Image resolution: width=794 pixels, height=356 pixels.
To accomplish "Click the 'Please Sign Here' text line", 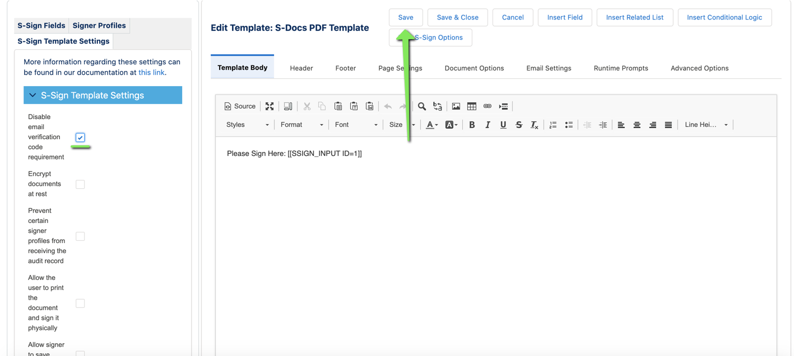I will point(294,154).
